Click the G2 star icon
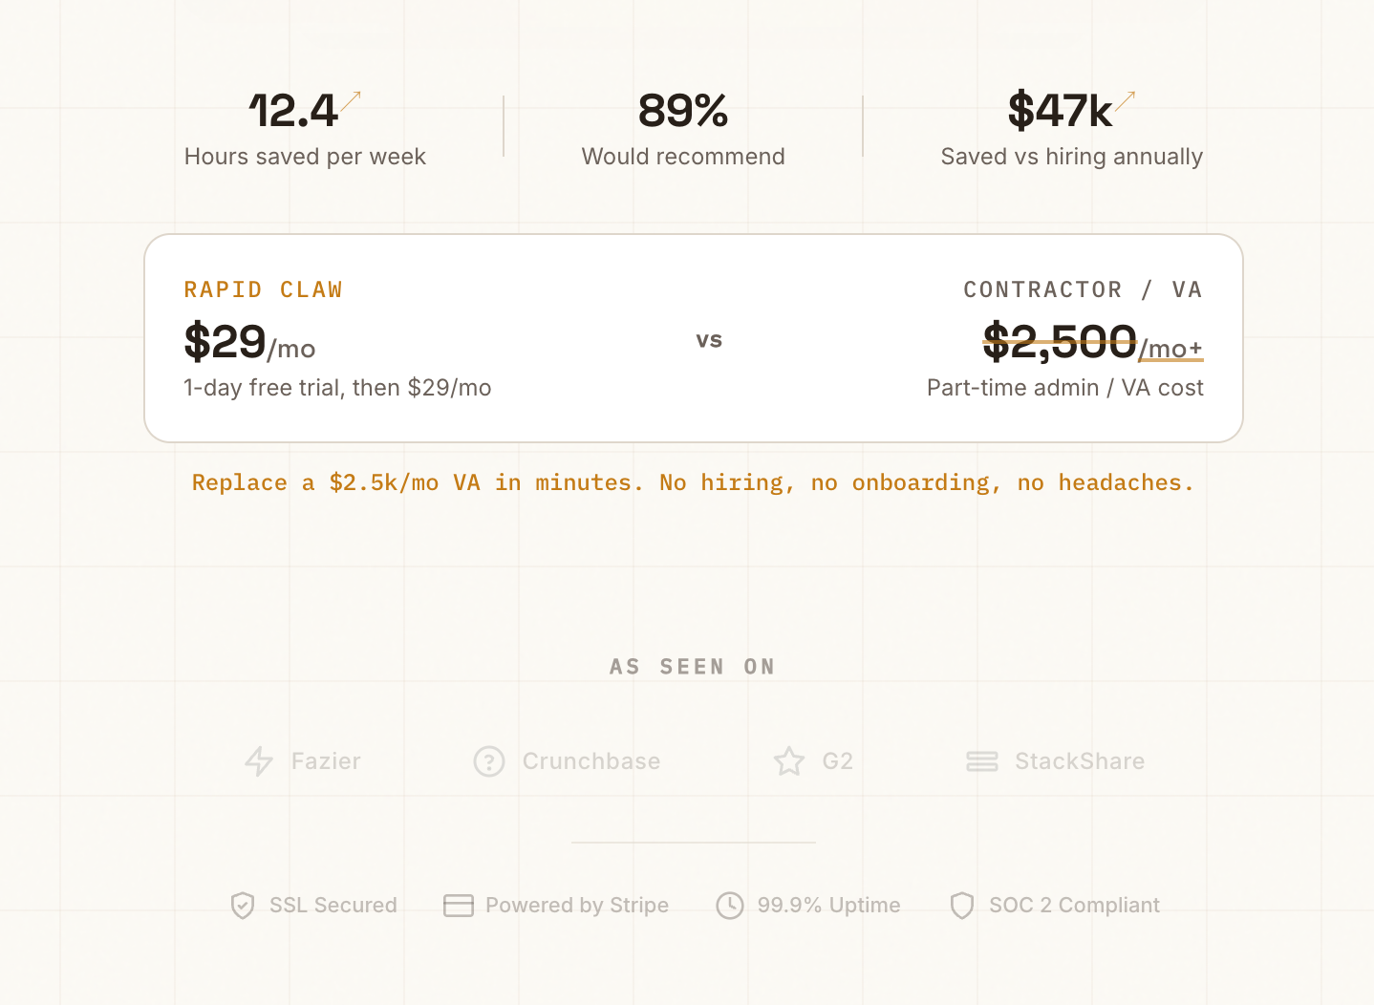The height and width of the screenshot is (1005, 1374). (x=789, y=761)
